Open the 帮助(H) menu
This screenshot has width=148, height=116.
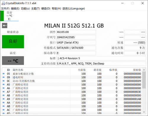[56, 9]
